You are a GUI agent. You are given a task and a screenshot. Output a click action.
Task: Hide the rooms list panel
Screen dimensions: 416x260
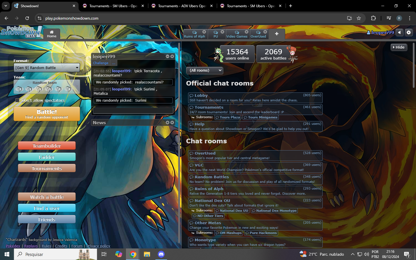coord(399,47)
